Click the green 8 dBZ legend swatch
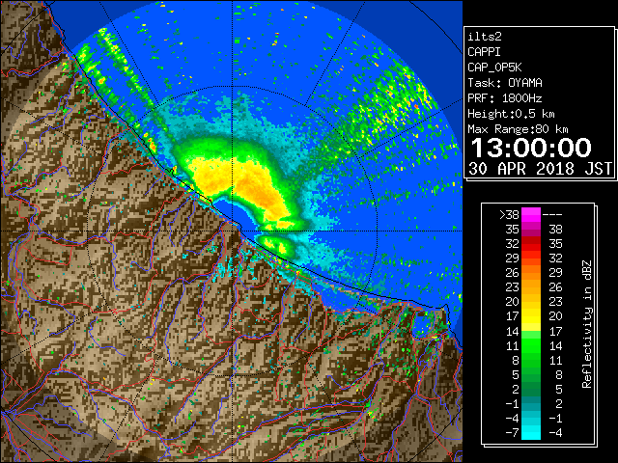 [531, 360]
